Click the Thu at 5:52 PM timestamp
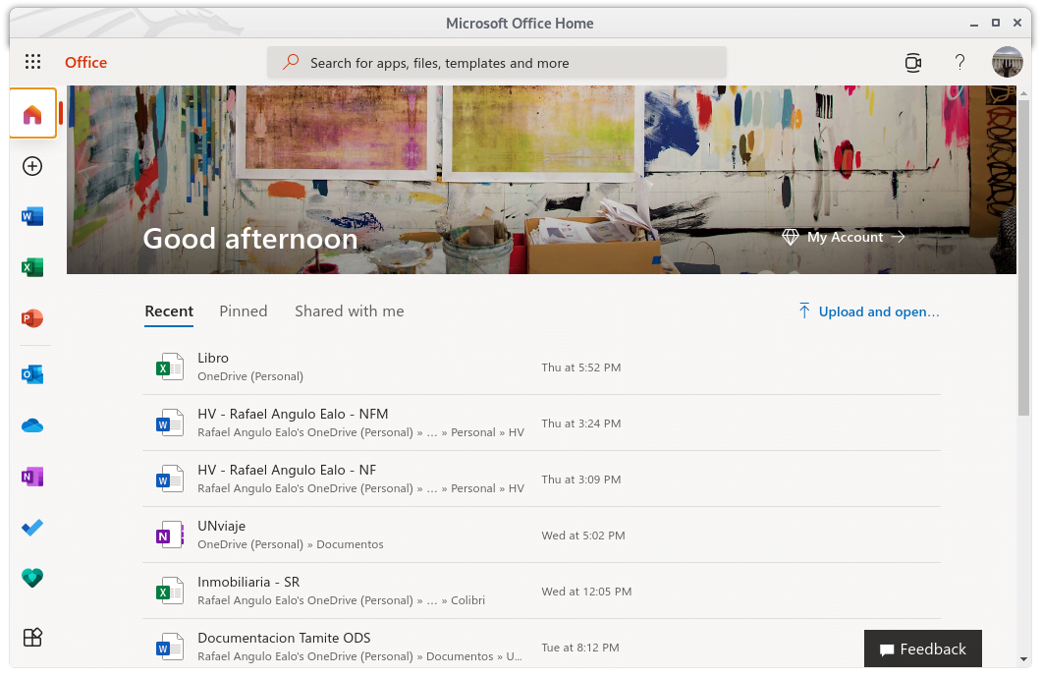The image size is (1041, 677). [581, 367]
